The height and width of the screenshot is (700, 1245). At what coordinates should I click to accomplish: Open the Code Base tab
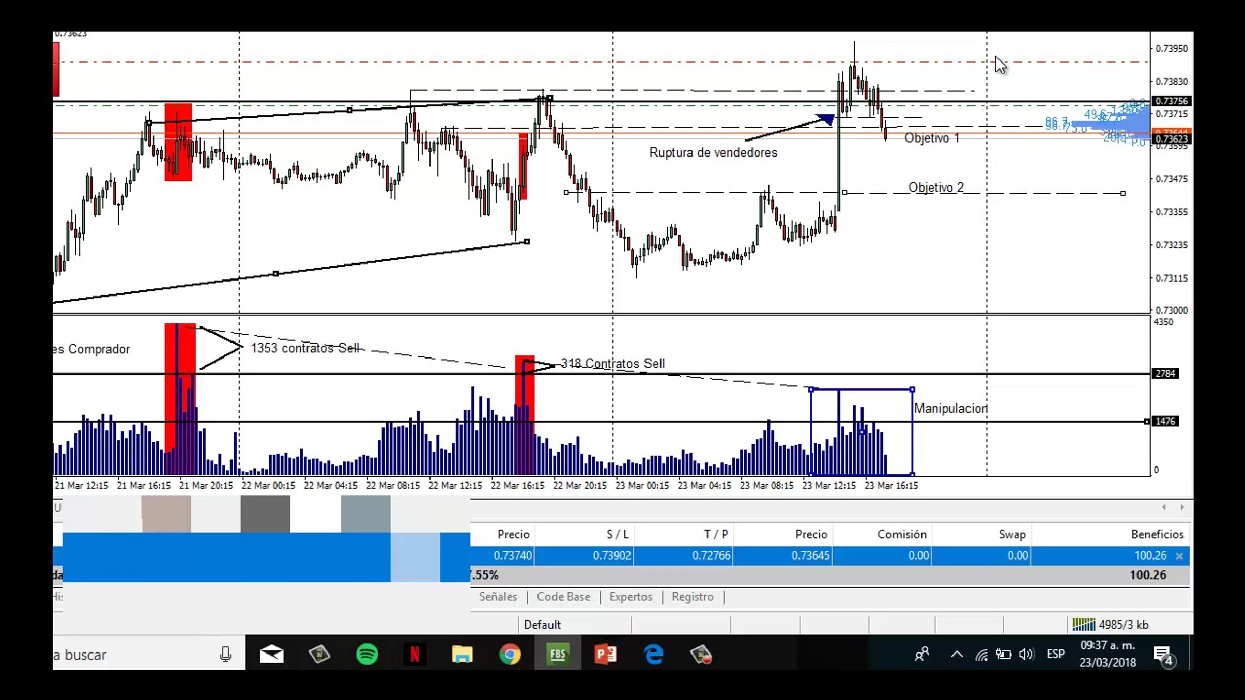[x=563, y=597]
